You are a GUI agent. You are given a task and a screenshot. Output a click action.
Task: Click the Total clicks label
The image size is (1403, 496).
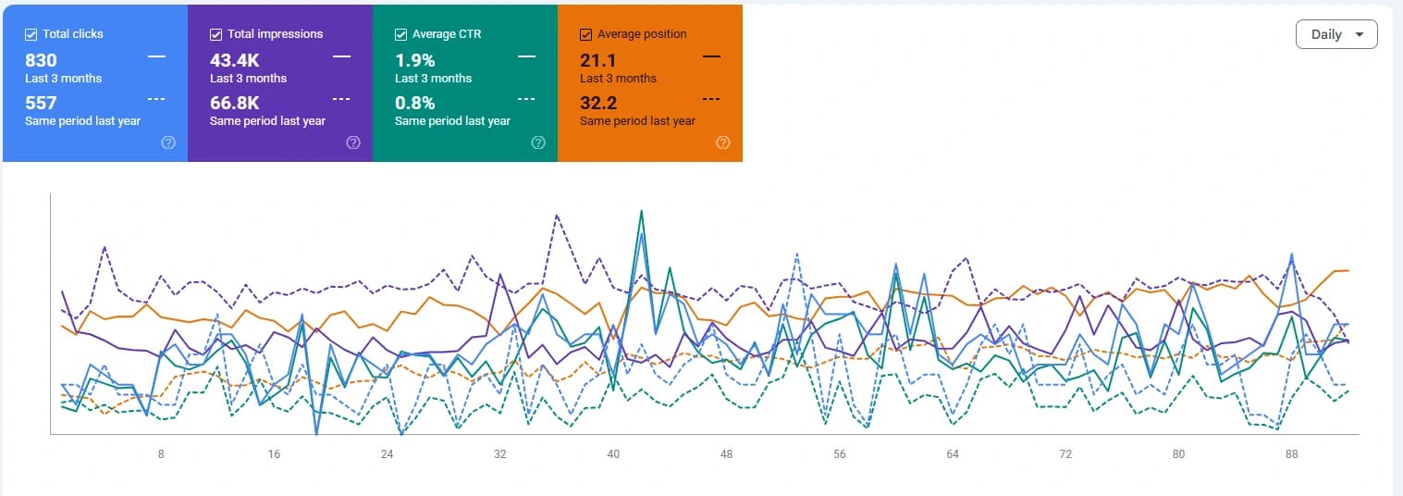73,34
